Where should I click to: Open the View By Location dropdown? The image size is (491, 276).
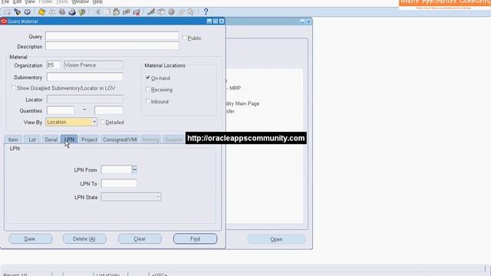[94, 122]
